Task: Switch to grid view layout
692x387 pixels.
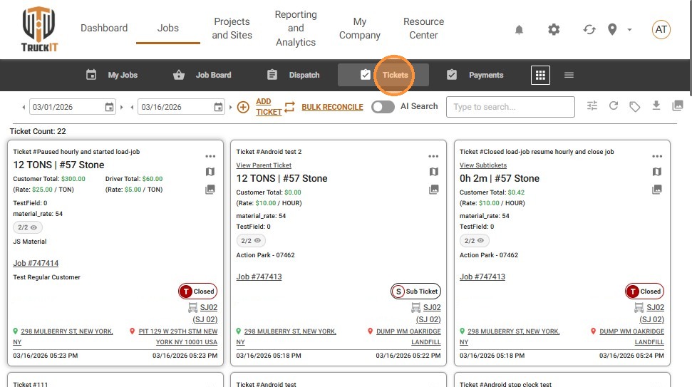Action: click(x=540, y=75)
